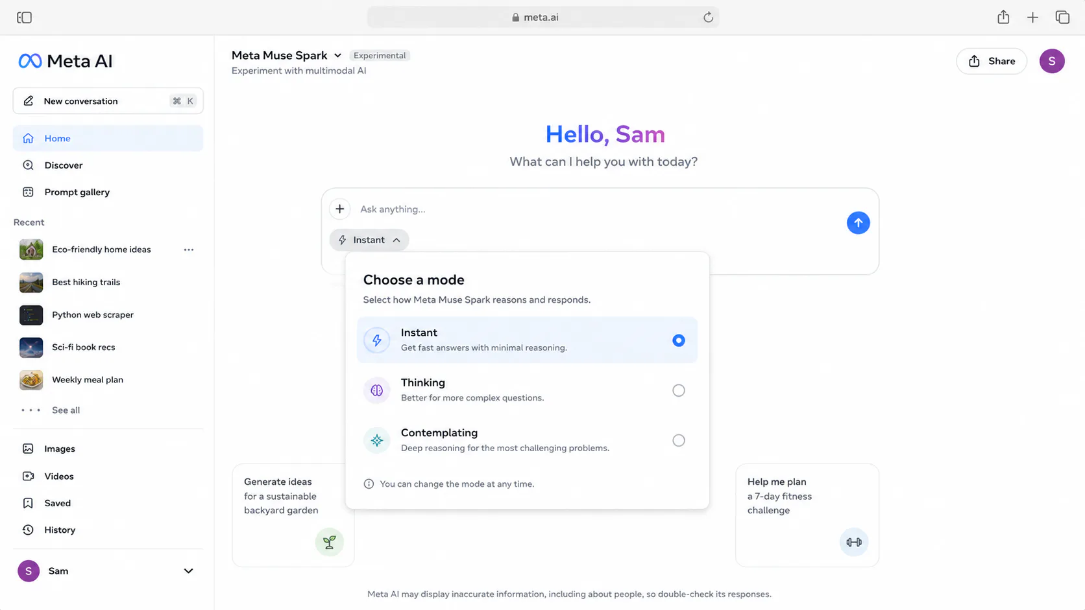Open the browser share icon

(1003, 18)
